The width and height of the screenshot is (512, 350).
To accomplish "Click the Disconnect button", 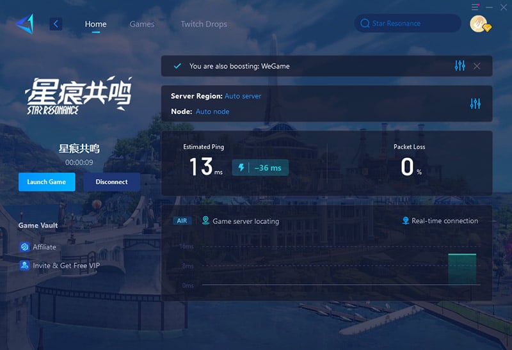I will [x=111, y=182].
